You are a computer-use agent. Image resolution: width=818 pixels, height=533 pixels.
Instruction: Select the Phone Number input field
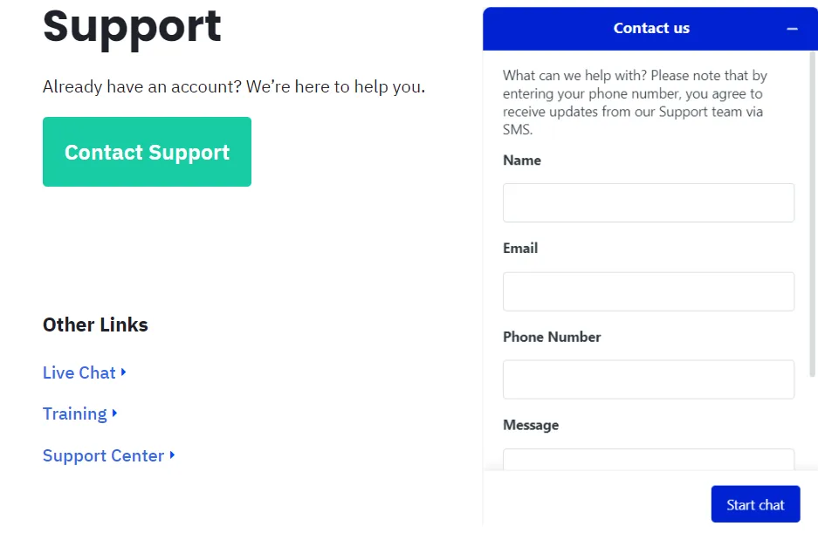click(x=648, y=379)
